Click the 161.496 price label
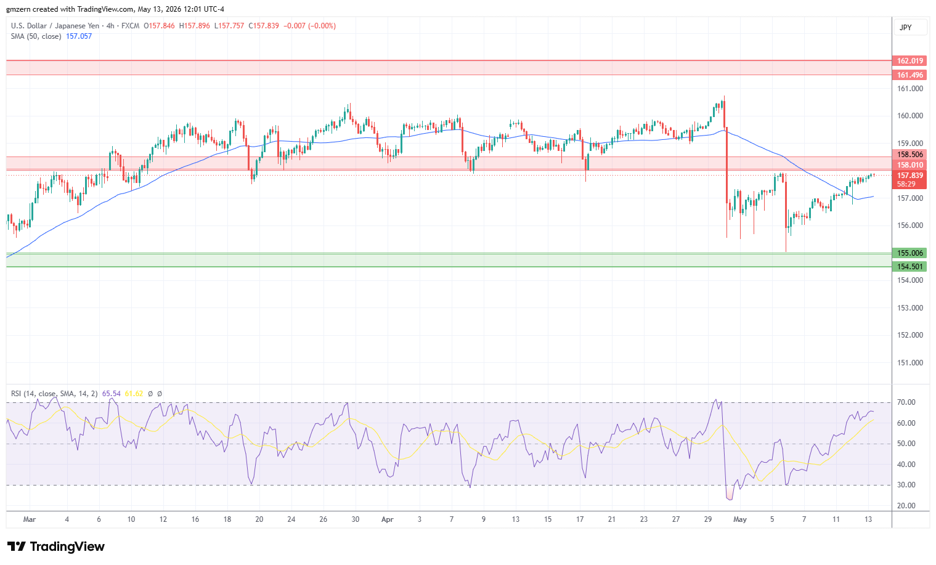Viewport: 936px width, 565px height. 910,75
